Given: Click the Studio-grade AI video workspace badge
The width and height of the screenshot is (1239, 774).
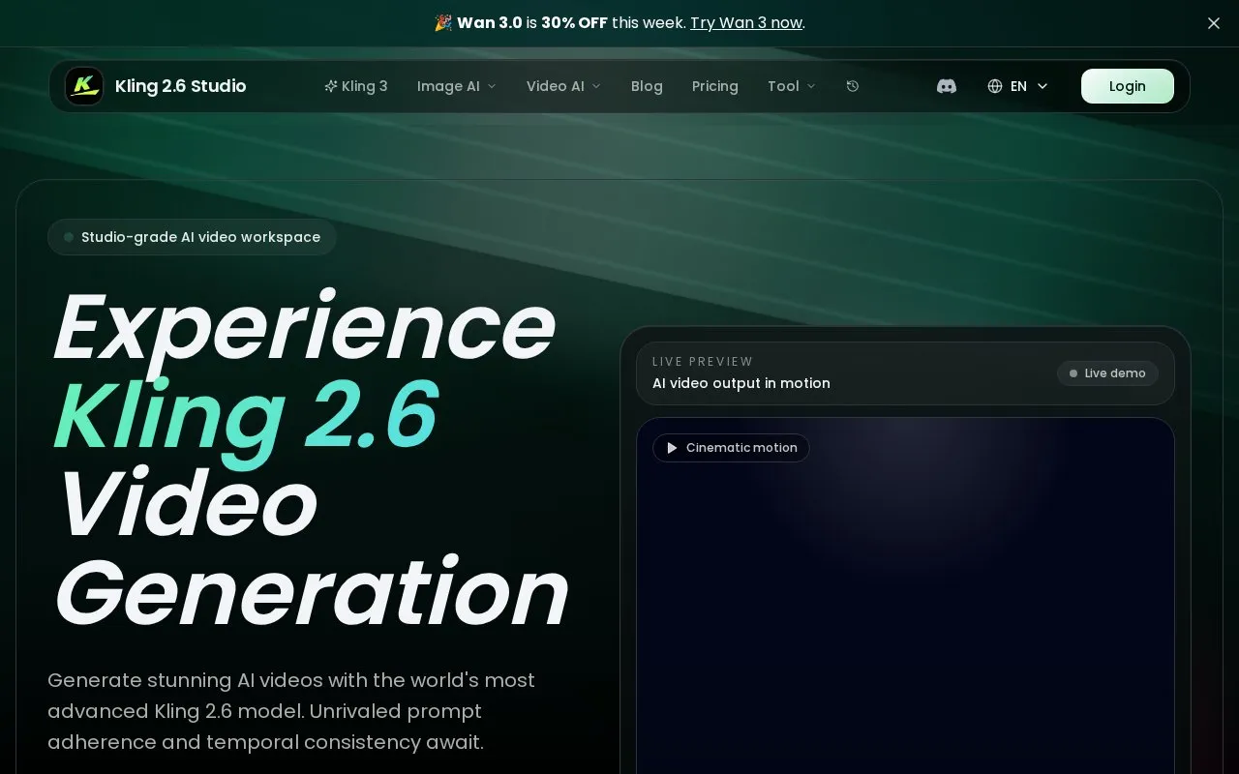Looking at the screenshot, I should (192, 237).
